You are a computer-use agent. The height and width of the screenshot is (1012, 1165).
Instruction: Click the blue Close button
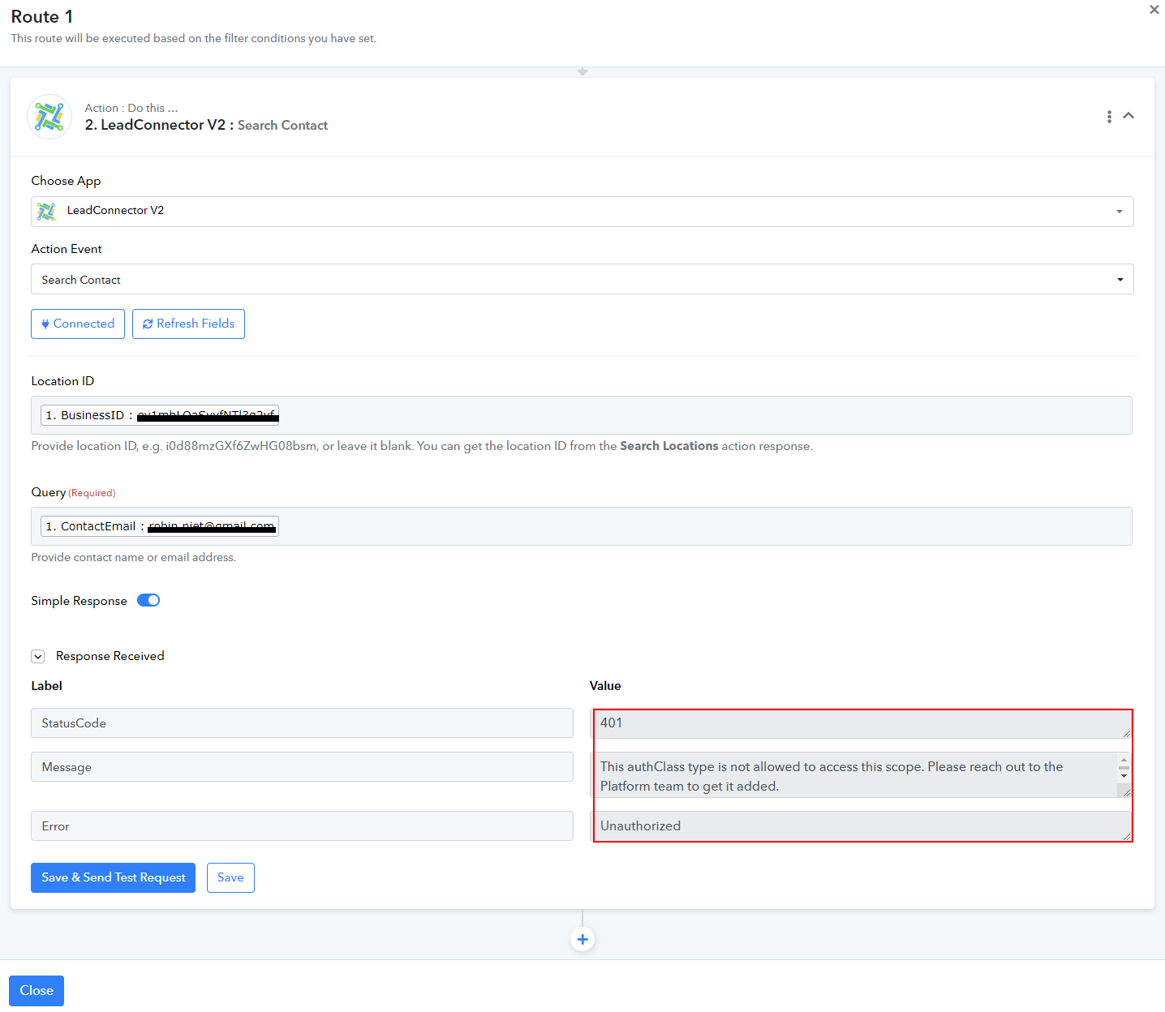pos(37,991)
